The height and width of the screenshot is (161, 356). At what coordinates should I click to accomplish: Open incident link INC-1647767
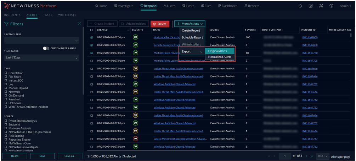(x=310, y=139)
